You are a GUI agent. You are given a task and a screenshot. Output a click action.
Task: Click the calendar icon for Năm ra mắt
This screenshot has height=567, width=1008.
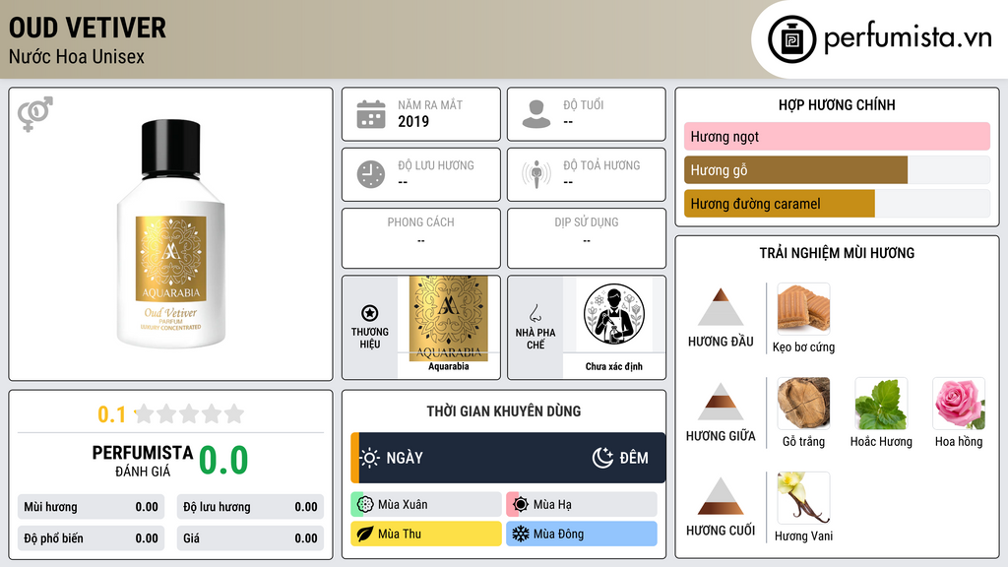[371, 114]
